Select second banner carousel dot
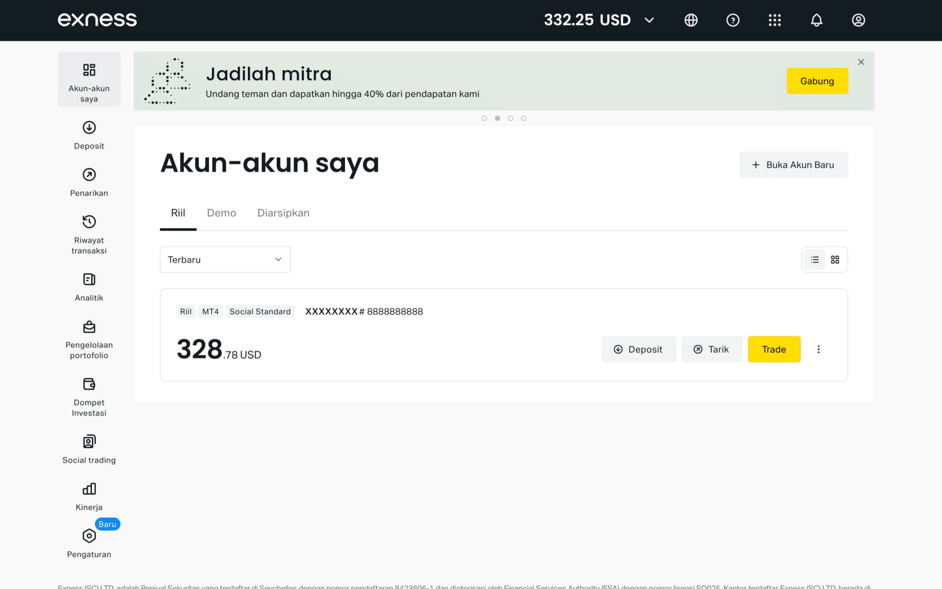This screenshot has width=942, height=589. pyautogui.click(x=497, y=118)
